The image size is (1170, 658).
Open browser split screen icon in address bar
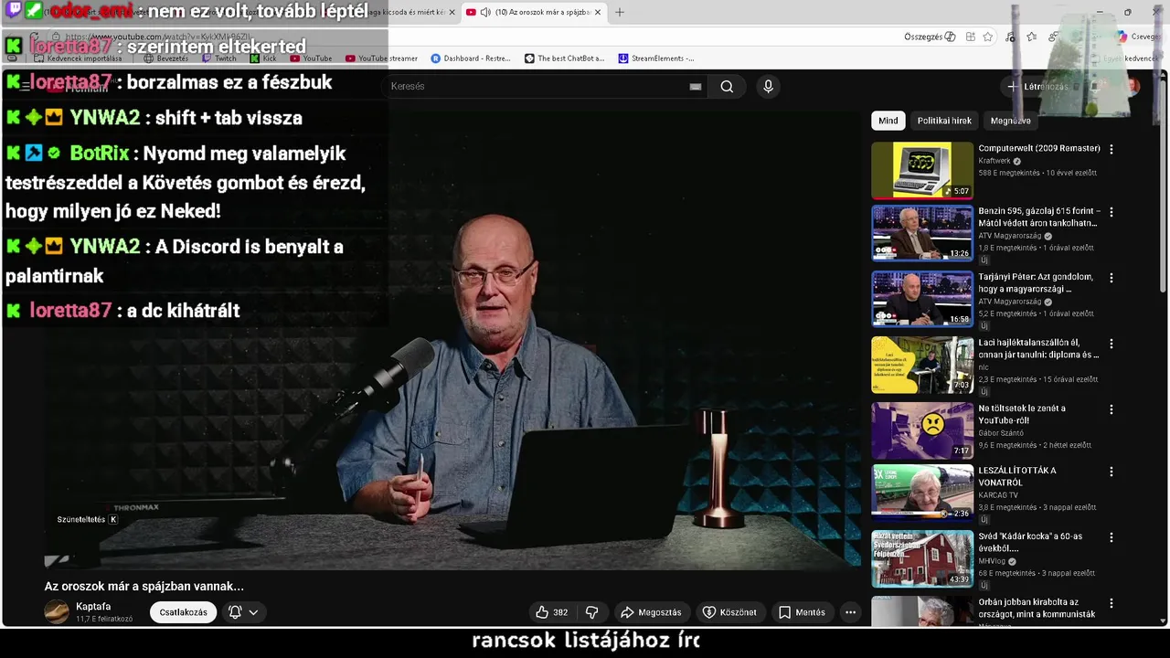tap(970, 37)
